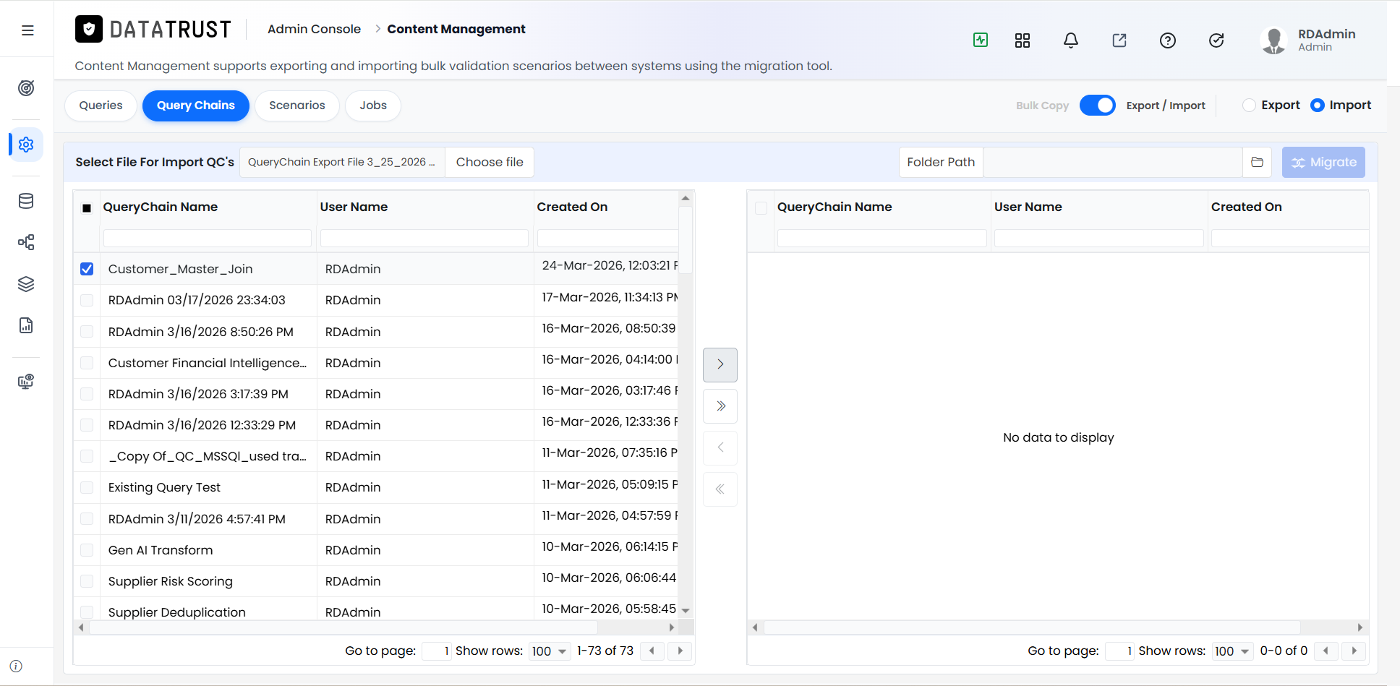Click the notifications bell icon
The height and width of the screenshot is (686, 1400).
point(1071,40)
